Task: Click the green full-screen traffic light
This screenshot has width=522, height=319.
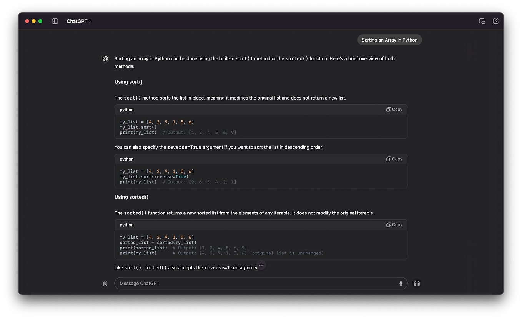Action: pyautogui.click(x=40, y=21)
